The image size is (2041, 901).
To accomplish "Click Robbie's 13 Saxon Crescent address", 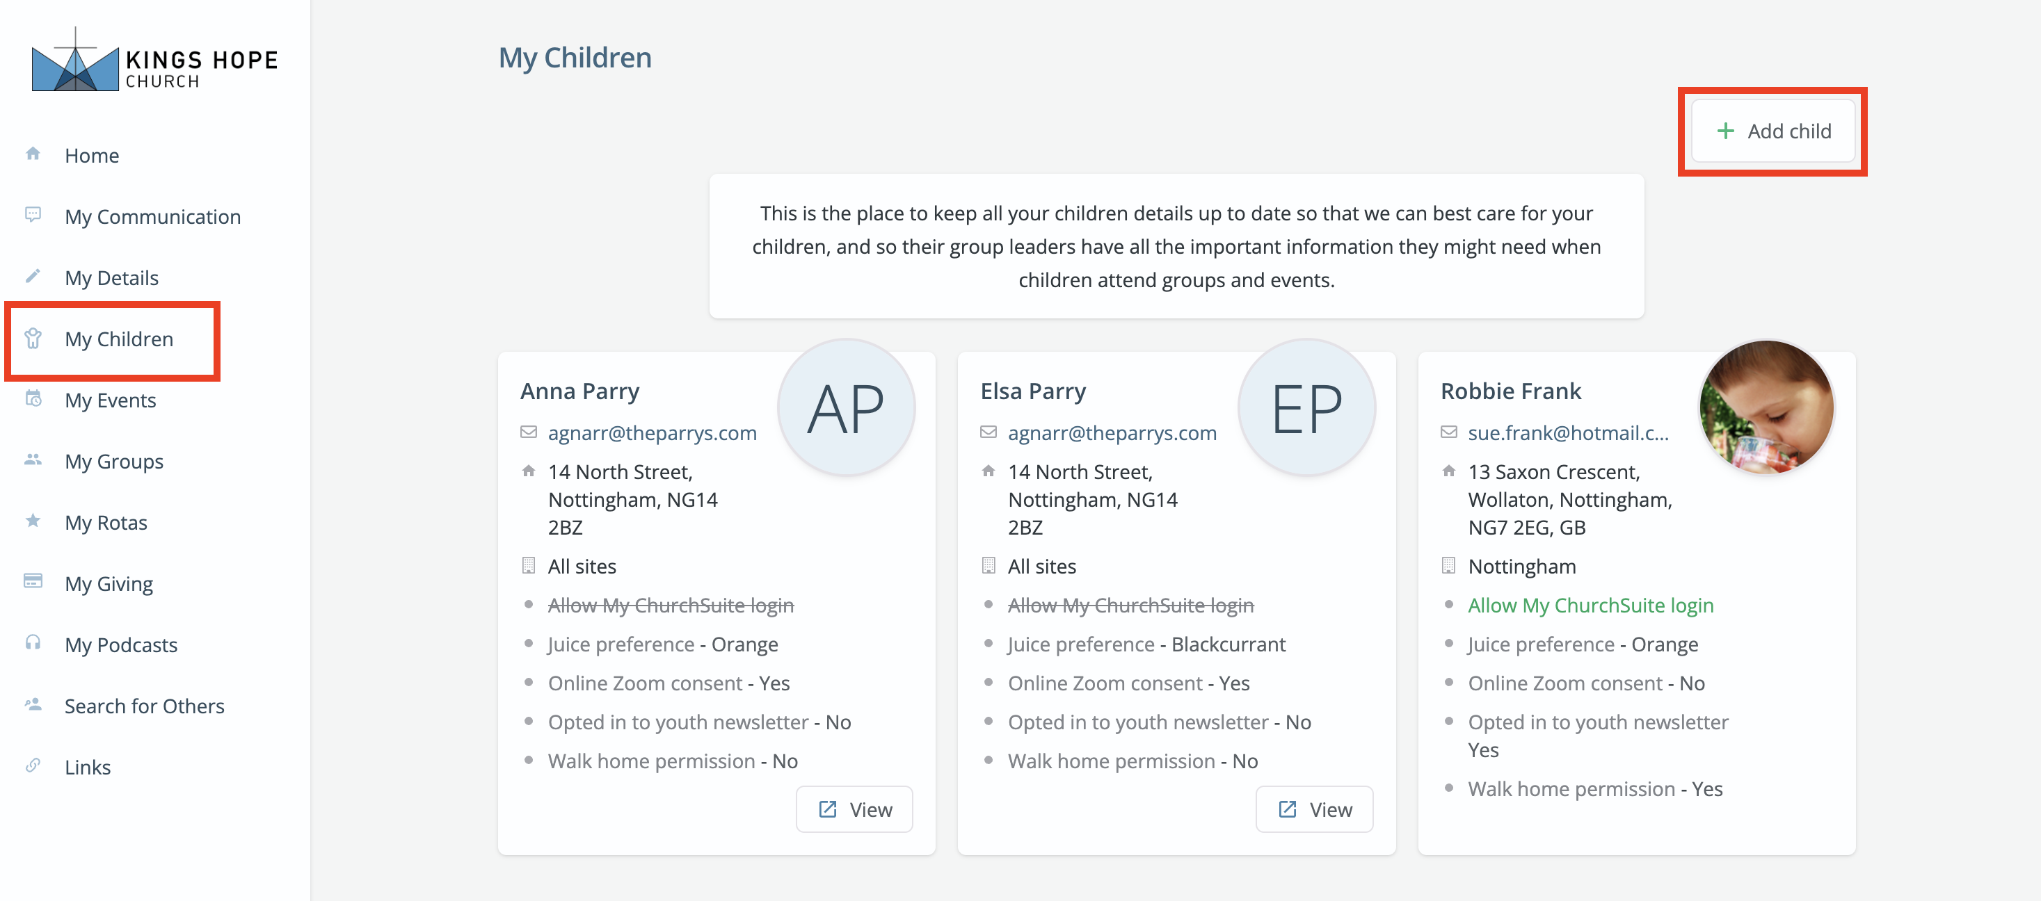I will [x=1569, y=498].
